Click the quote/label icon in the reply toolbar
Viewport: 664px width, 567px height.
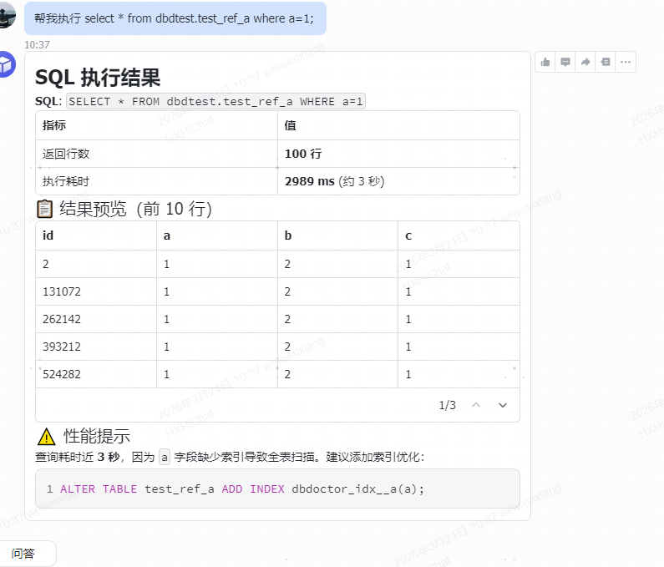coord(606,63)
